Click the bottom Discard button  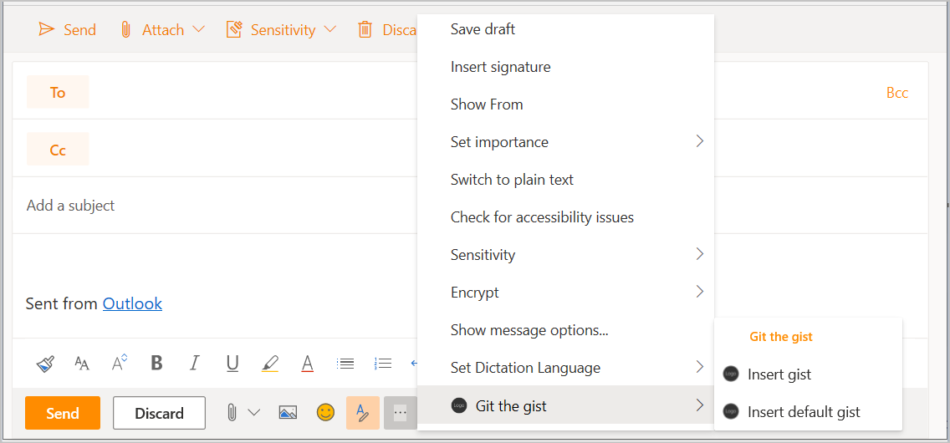click(x=160, y=414)
